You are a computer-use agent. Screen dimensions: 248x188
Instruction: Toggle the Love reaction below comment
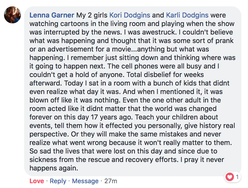tap(37, 181)
